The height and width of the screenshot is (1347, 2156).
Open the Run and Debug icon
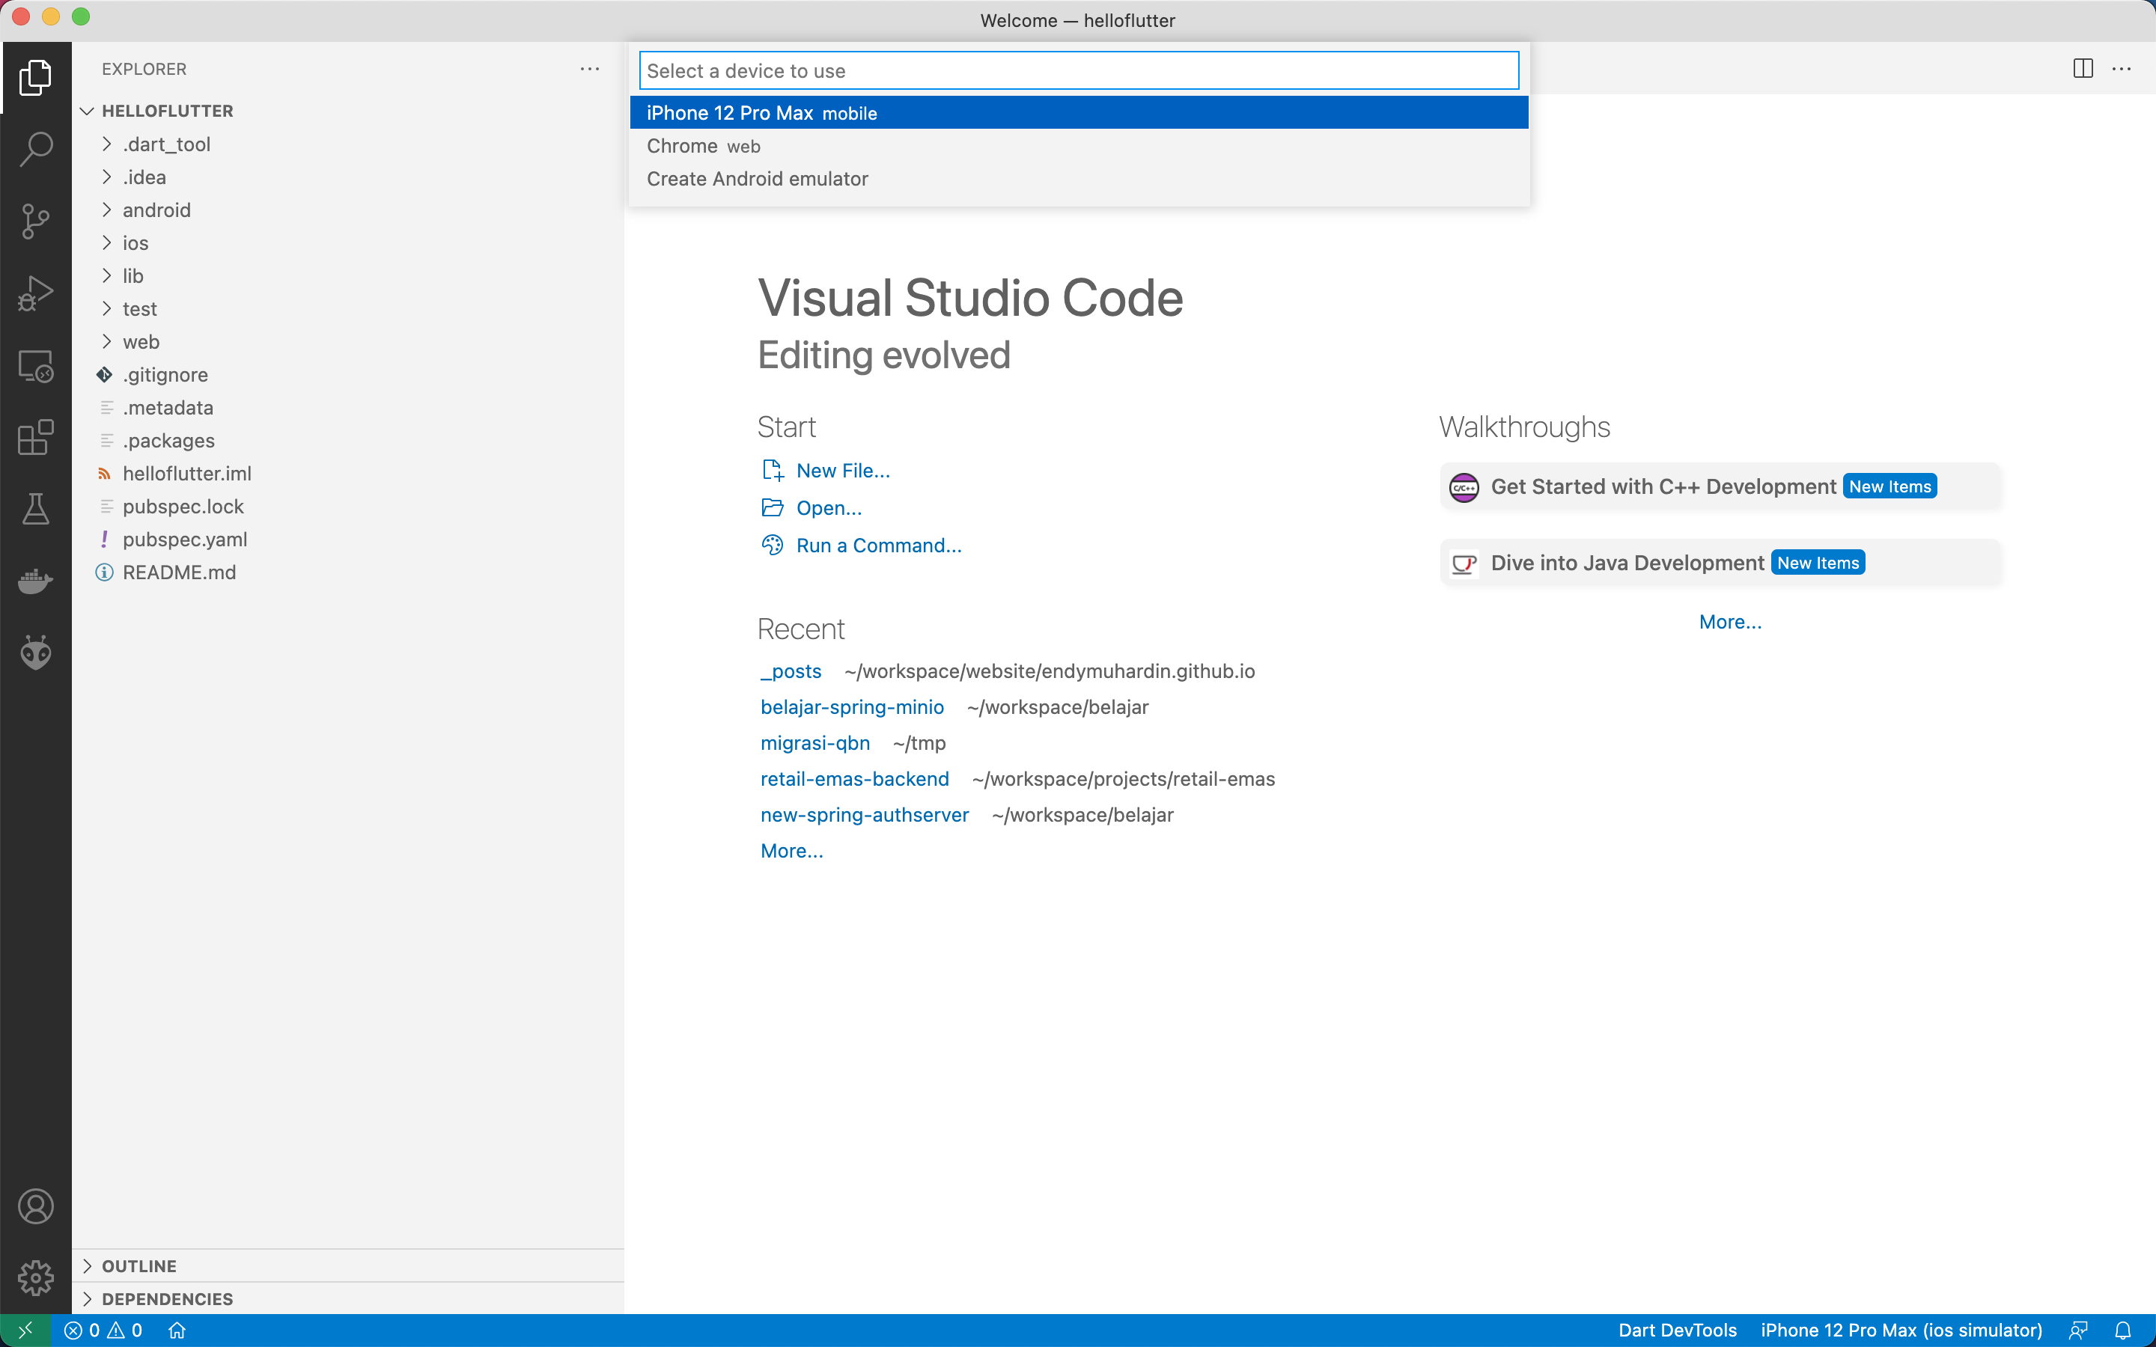click(x=36, y=293)
